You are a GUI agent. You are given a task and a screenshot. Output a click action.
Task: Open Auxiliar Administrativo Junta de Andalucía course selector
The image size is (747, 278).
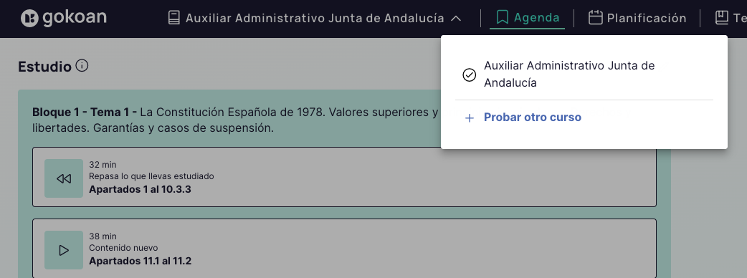315,18
